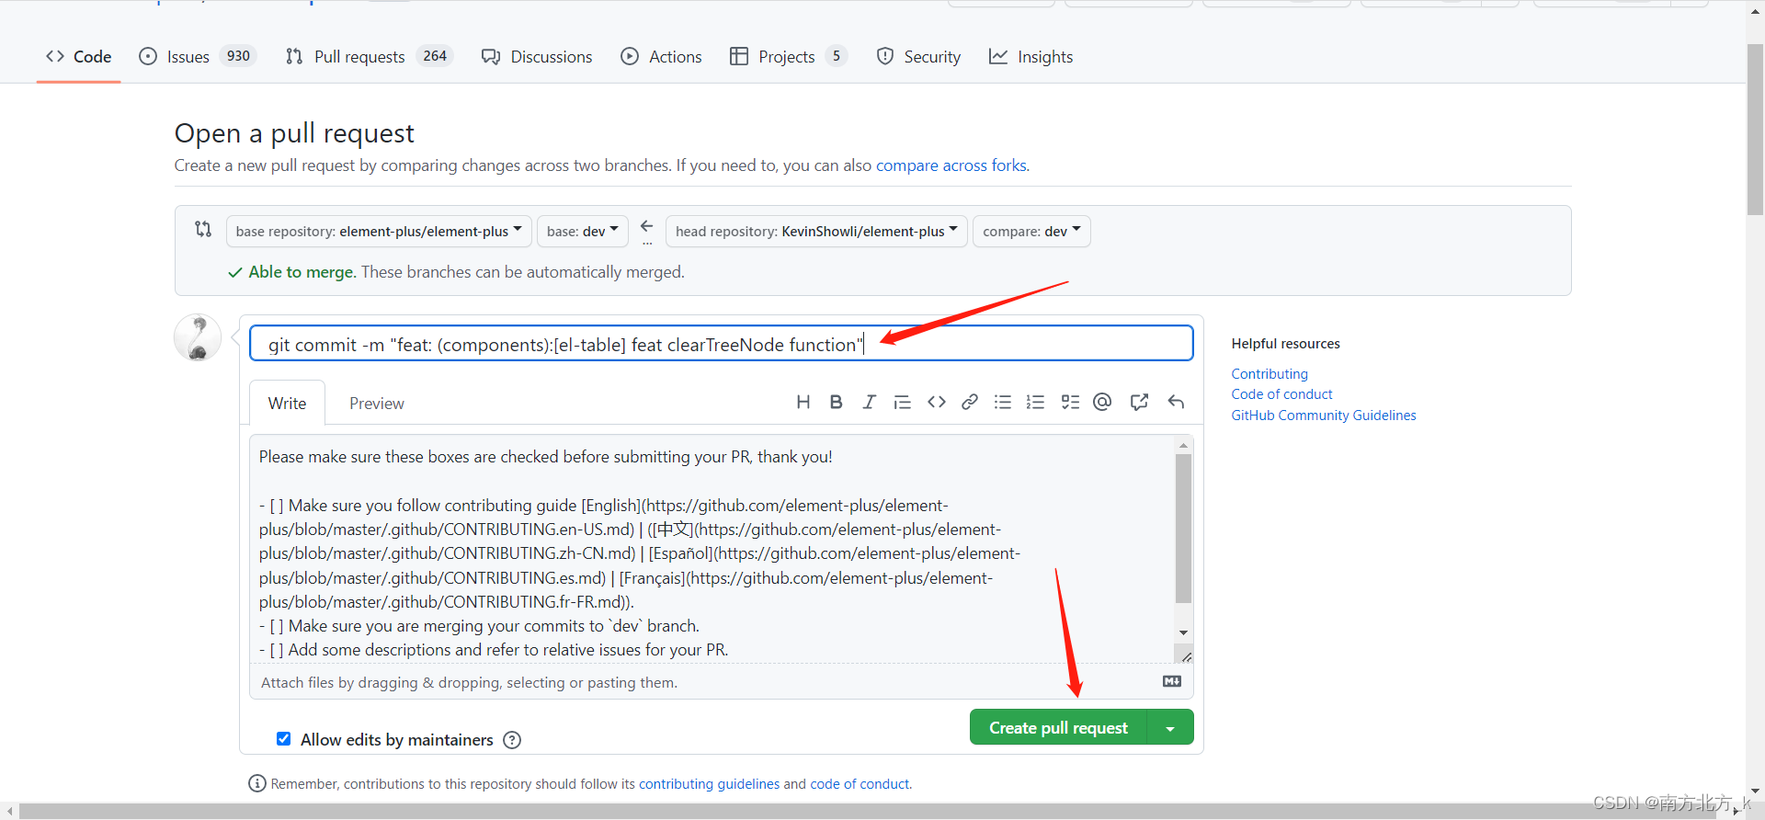1765x820 pixels.
Task: Apply bold formatting in editor toolbar
Action: 836,402
